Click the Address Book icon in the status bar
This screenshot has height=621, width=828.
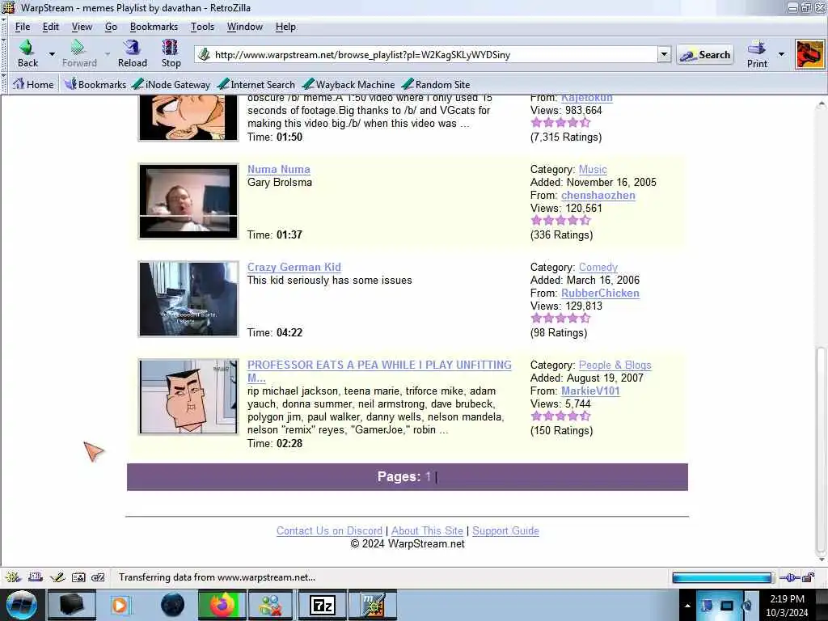[x=78, y=577]
